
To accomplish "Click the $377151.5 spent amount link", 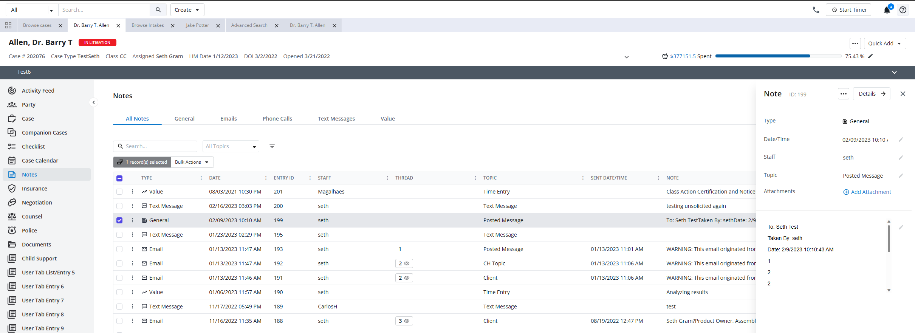I will point(683,56).
